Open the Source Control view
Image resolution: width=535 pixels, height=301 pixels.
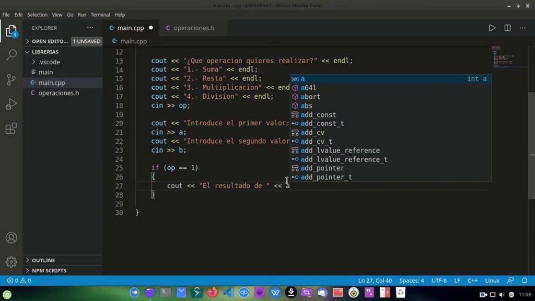click(11, 79)
